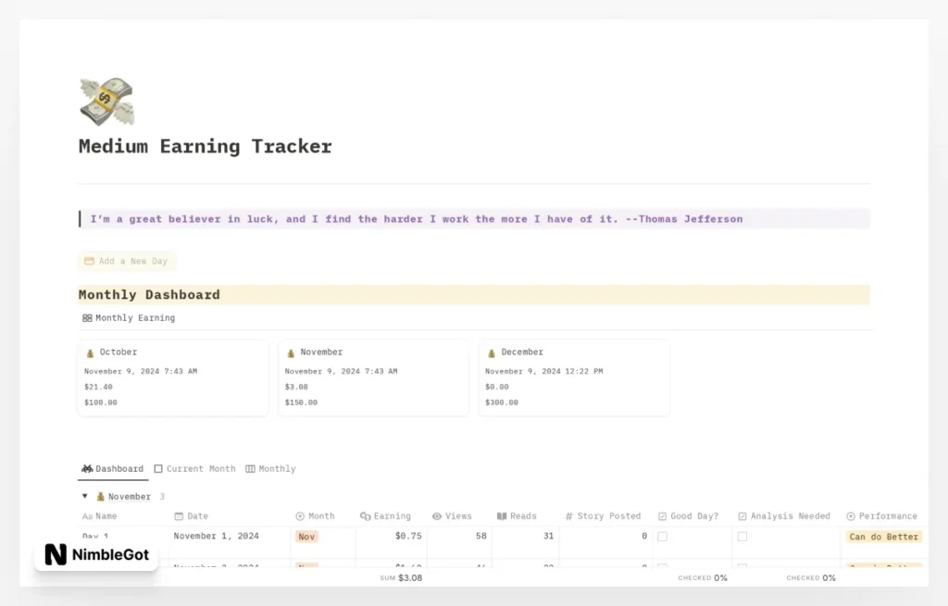Open the October earning card
This screenshot has height=606, width=948.
click(x=173, y=377)
